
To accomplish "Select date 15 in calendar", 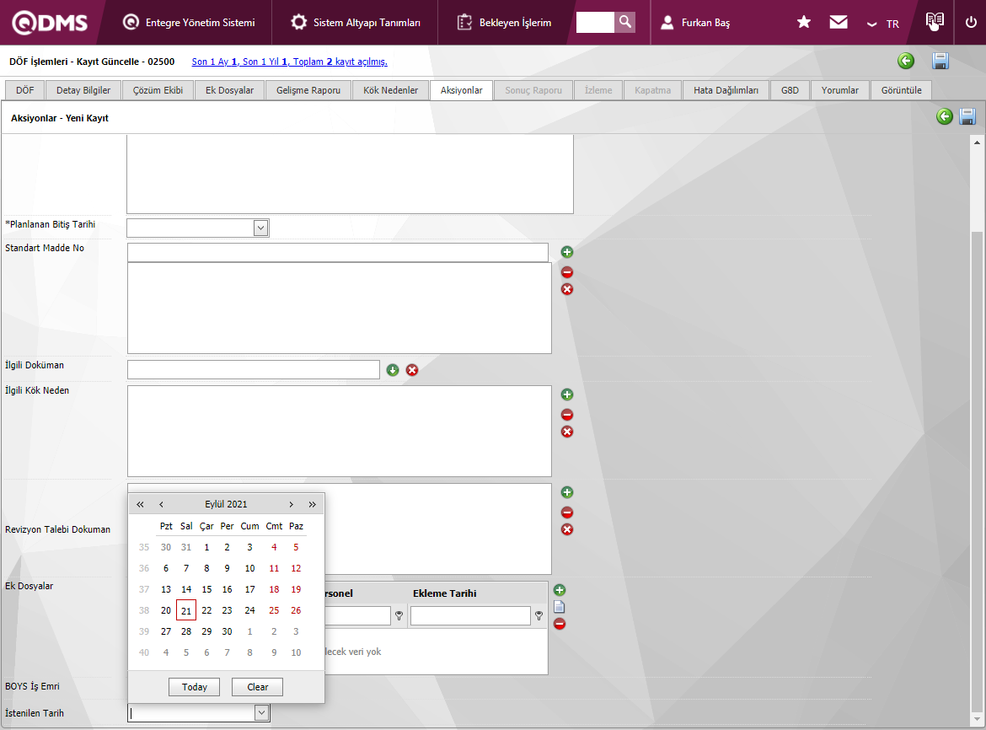I will tap(206, 589).
